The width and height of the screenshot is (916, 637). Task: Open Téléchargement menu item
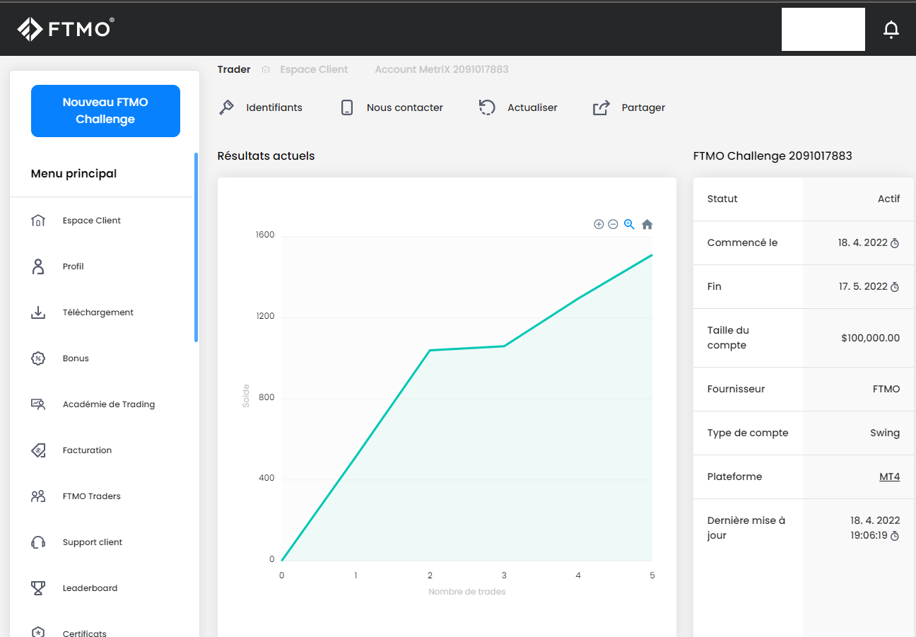pos(98,312)
